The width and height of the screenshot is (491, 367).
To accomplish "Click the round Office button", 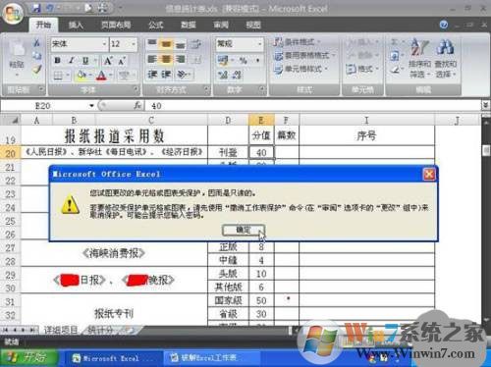I will (x=13, y=13).
